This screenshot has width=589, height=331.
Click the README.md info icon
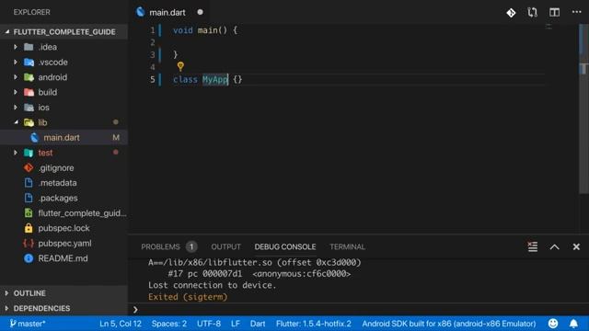(29, 258)
